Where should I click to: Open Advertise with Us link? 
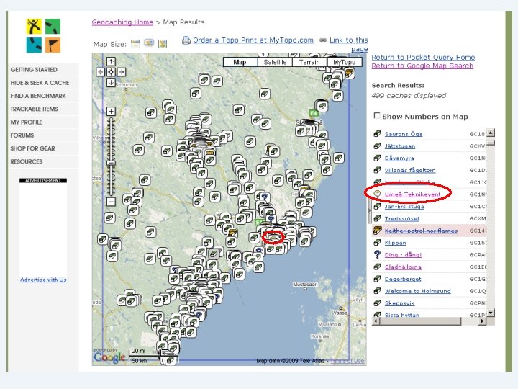43,280
